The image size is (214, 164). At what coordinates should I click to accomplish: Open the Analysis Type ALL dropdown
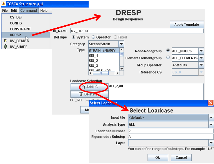[211, 124]
